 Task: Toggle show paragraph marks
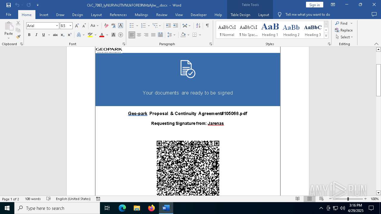pos(207,26)
